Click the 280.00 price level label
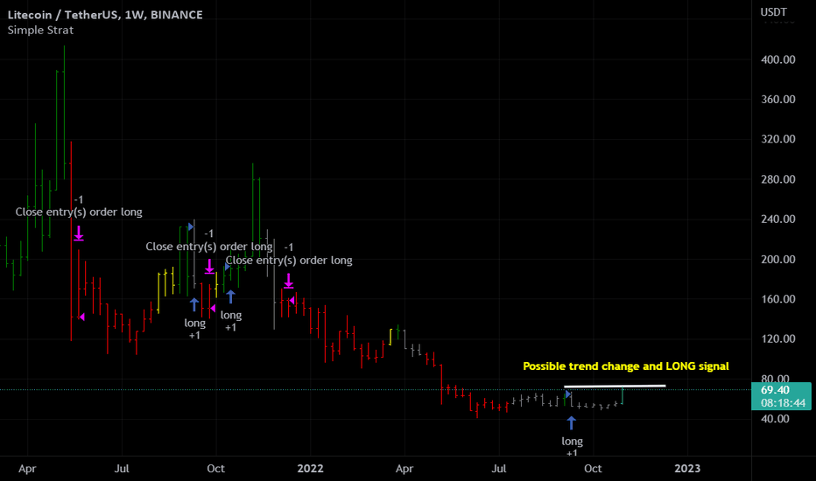Image resolution: width=816 pixels, height=481 pixels. click(778, 179)
